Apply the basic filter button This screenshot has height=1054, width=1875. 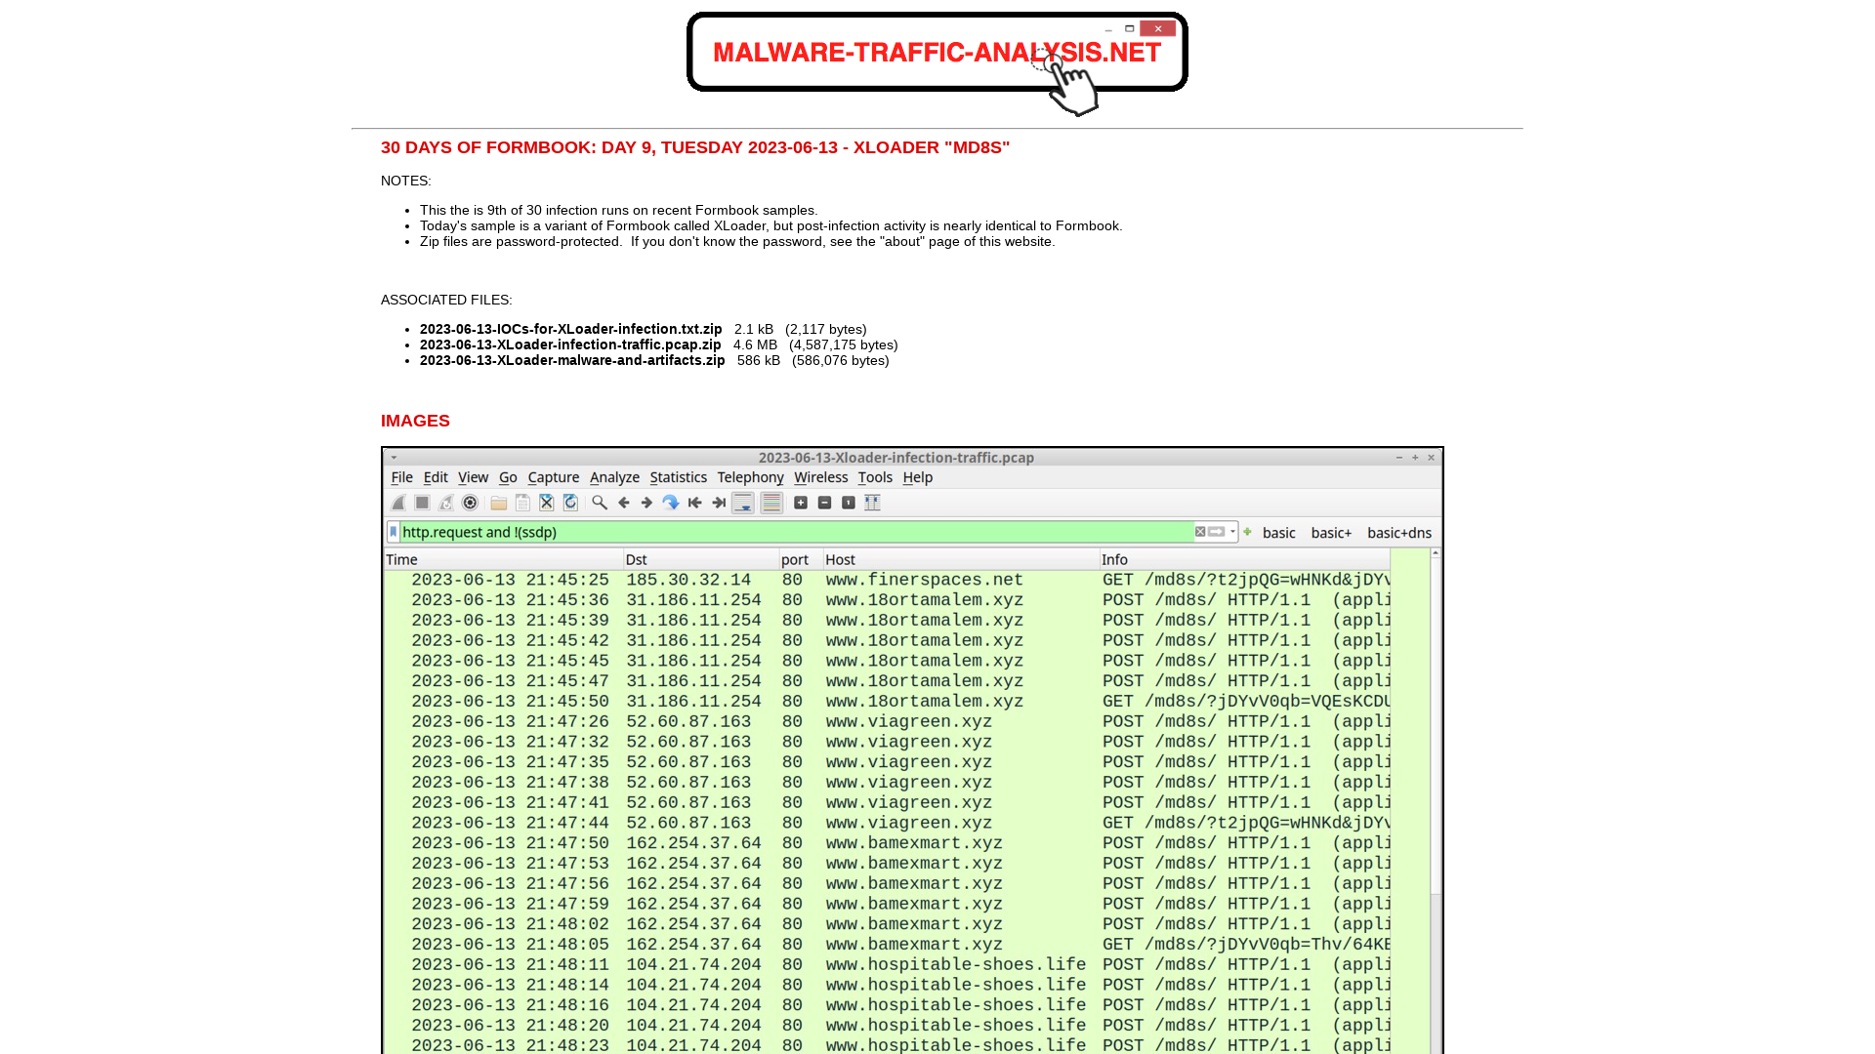1278,532
